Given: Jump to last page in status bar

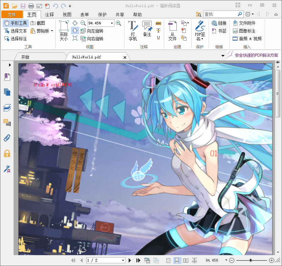Looking at the screenshot, I should [x=138, y=260].
